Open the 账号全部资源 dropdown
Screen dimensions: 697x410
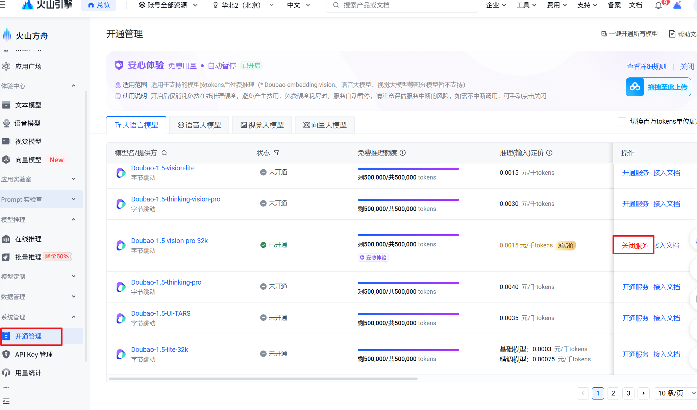[168, 5]
